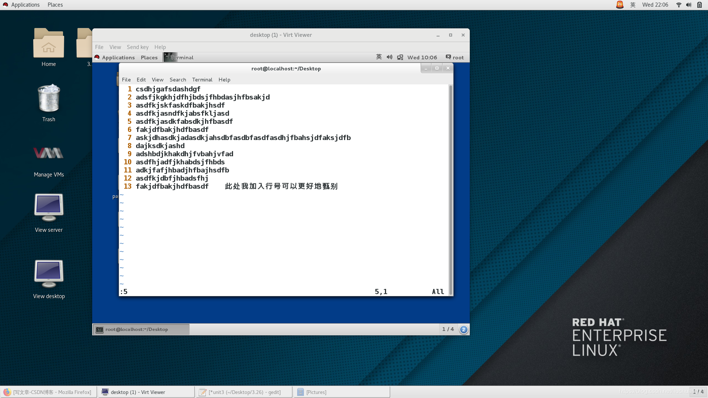Image resolution: width=708 pixels, height=398 pixels.
Task: Open host Places menu
Action: (x=55, y=5)
